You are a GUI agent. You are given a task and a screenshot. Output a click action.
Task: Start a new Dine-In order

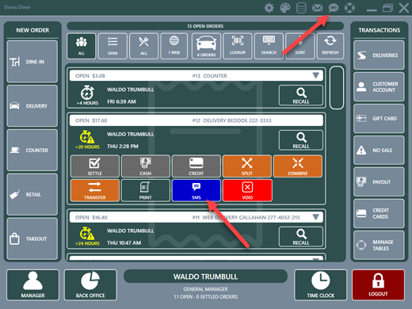pyautogui.click(x=32, y=62)
